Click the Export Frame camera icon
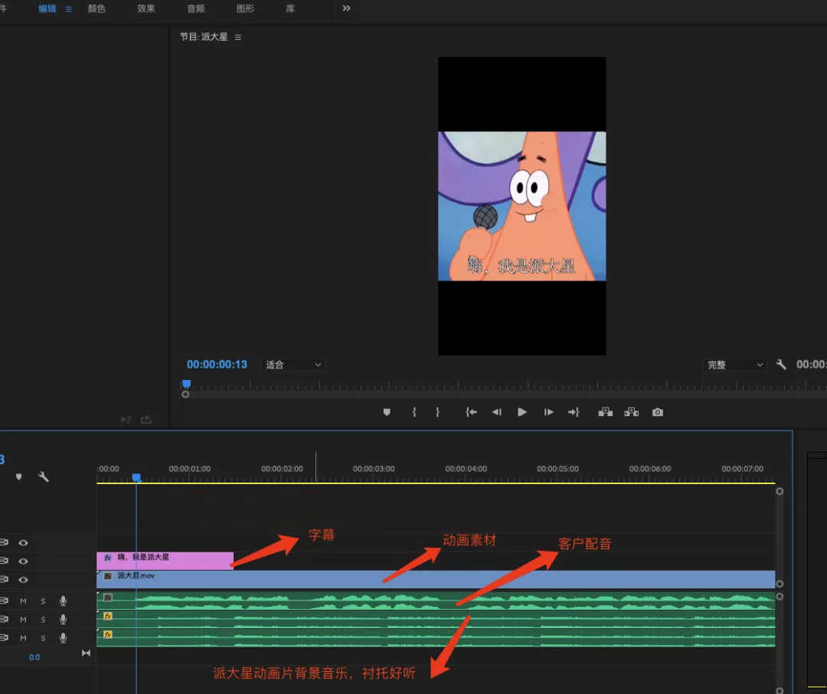The width and height of the screenshot is (827, 694). coord(657,412)
